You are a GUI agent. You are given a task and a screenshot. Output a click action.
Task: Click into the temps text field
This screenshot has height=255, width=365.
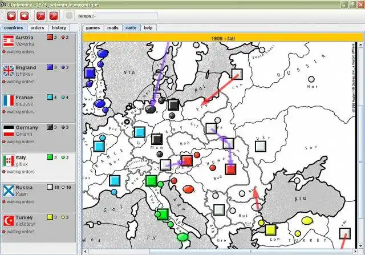pos(126,16)
